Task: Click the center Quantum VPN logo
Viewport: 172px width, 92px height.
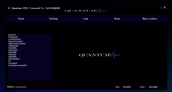Action: point(100,55)
